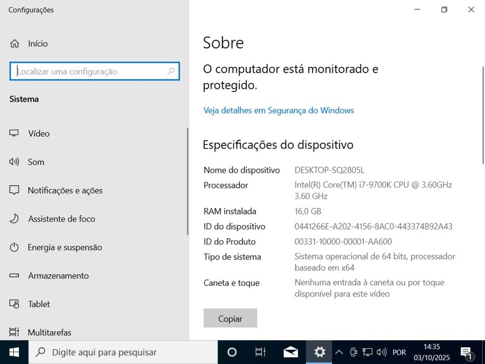Click the Sobre page title

[x=224, y=43]
